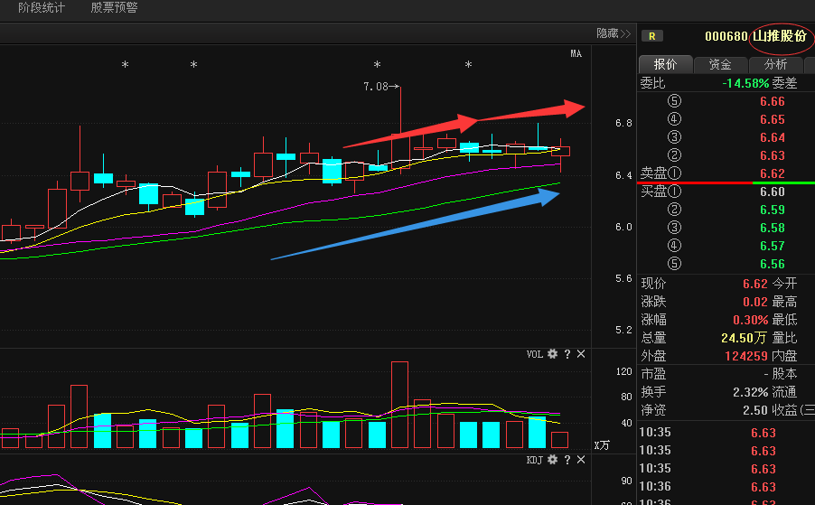Click the VOL indicator label
Screen dimensions: 815x505
tap(534, 354)
